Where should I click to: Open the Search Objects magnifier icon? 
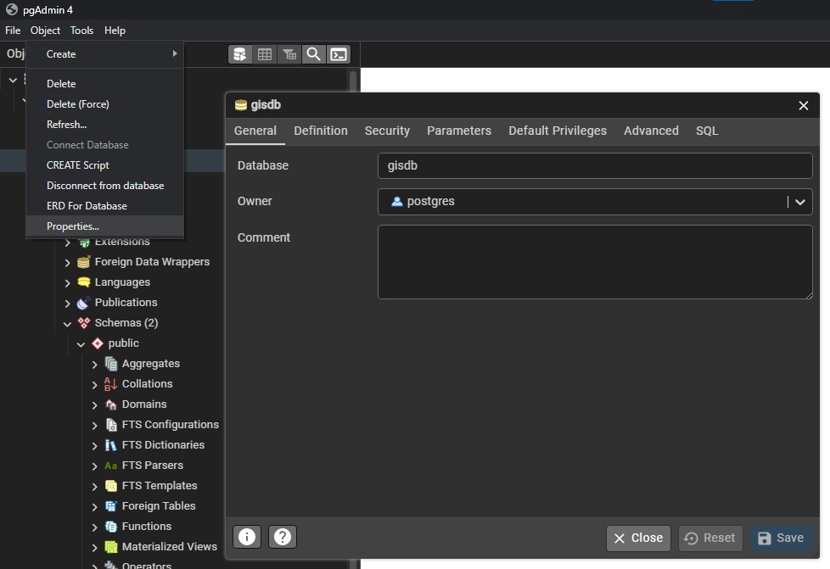(x=313, y=54)
